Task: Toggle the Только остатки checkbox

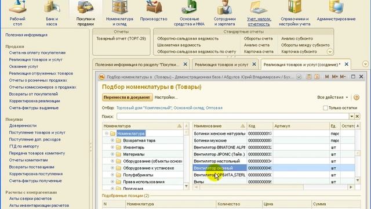Action: pyautogui.click(x=325, y=108)
